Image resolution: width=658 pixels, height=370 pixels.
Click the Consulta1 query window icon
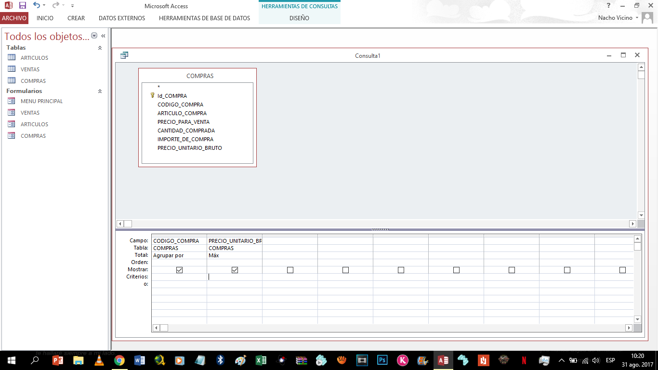[124, 55]
